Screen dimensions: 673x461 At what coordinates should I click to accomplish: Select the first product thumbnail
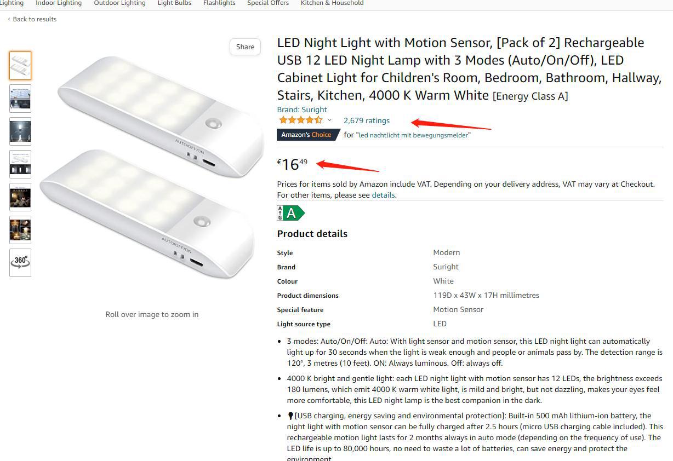[20, 66]
